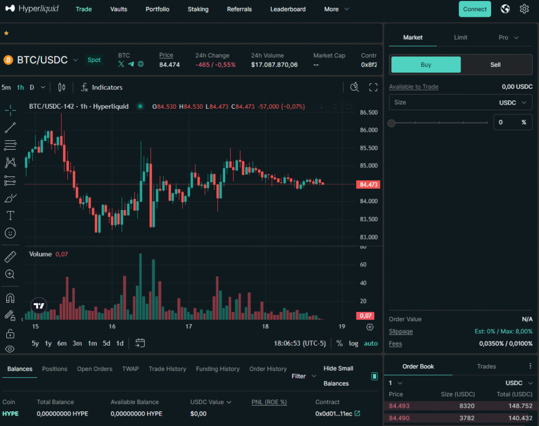Click the Connect wallet button
539x426 pixels.
click(x=475, y=9)
